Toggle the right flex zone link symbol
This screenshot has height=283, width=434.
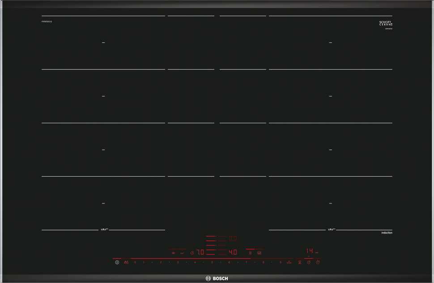(x=331, y=230)
